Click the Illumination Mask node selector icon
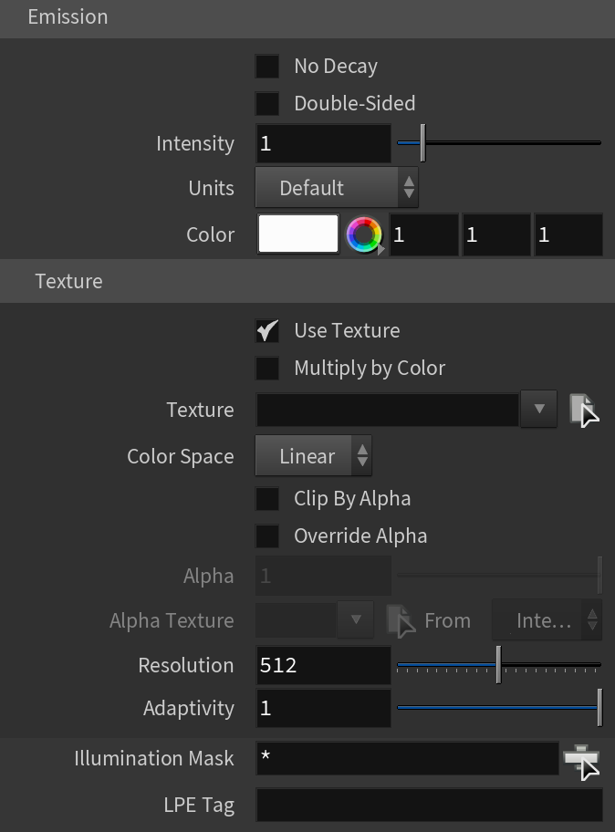The width and height of the screenshot is (615, 832). [581, 759]
